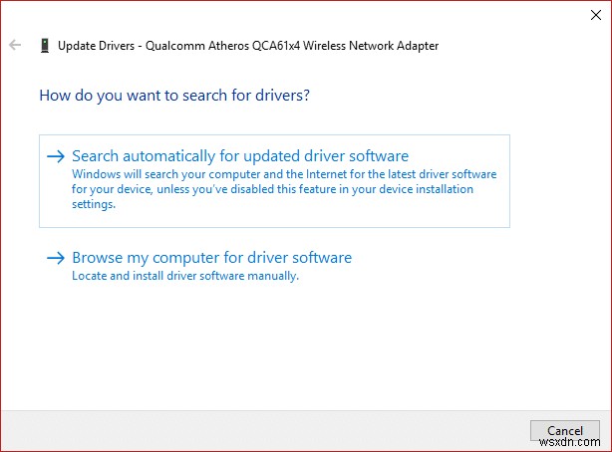The width and height of the screenshot is (612, 452).
Task: Click the description Windows will search your computer
Action: tap(284, 189)
